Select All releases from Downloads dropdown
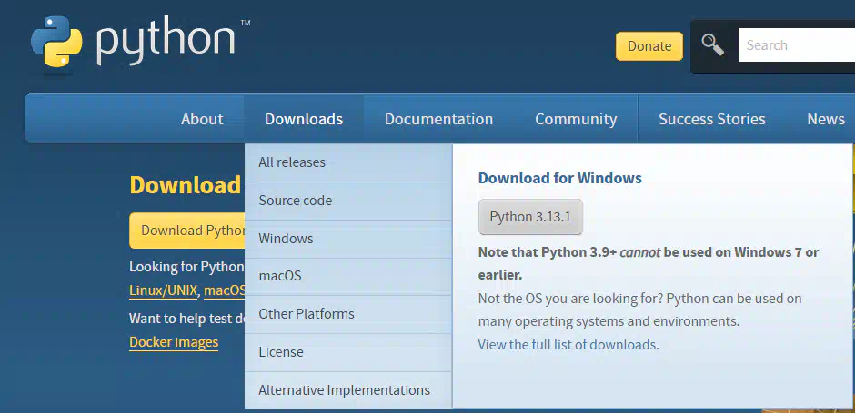This screenshot has height=413, width=855. coord(348,162)
